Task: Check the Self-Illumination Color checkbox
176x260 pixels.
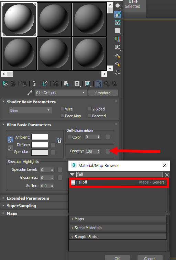Action: click(70, 137)
